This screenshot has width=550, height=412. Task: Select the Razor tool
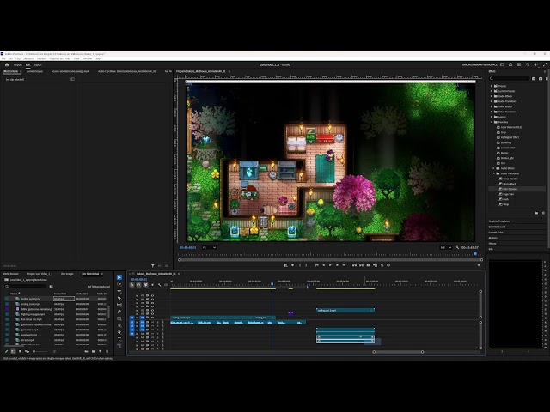coord(119,298)
